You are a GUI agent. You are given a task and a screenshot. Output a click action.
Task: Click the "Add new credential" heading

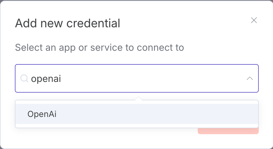(68, 23)
